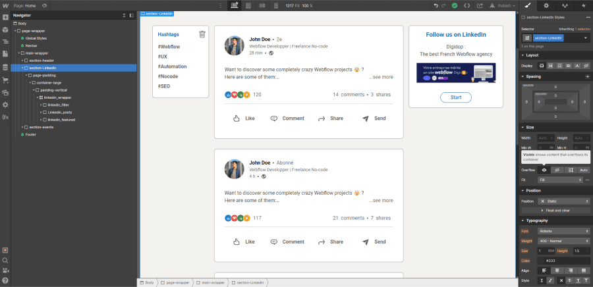
Task: Click the section-LinkedIn class tag
Action: 548,38
